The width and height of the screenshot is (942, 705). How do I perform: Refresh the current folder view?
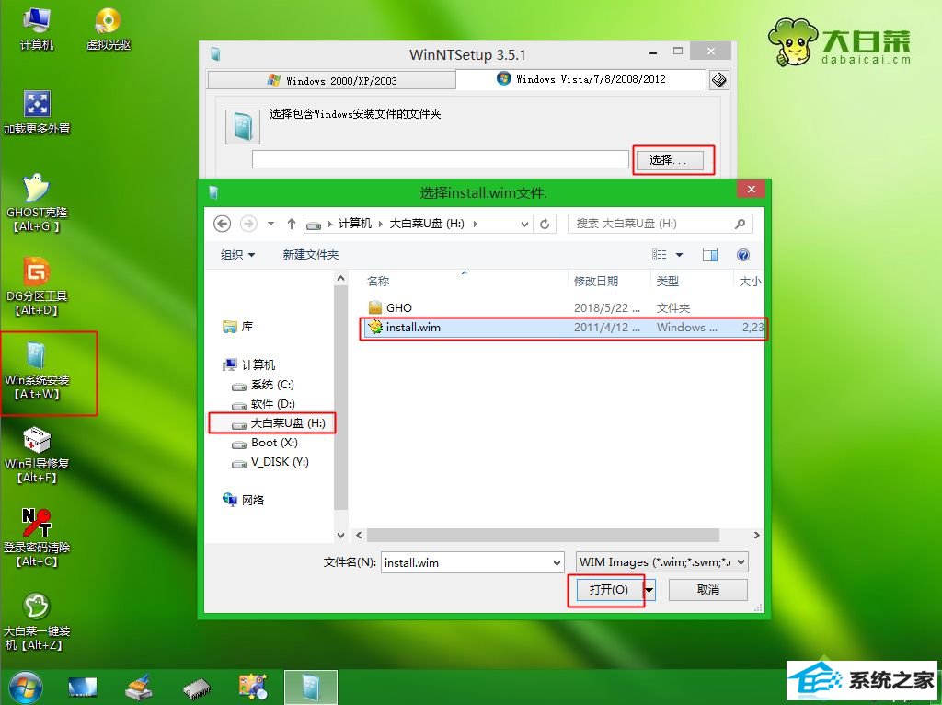coord(545,224)
